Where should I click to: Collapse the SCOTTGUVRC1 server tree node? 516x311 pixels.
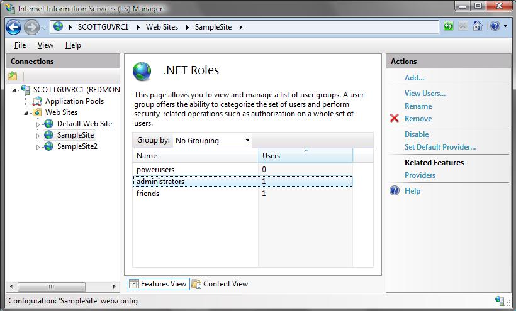(14, 90)
